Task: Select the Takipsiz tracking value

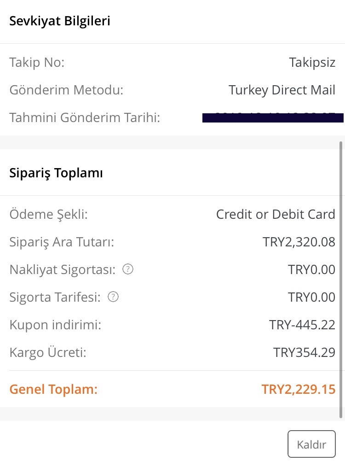Action: pos(312,63)
